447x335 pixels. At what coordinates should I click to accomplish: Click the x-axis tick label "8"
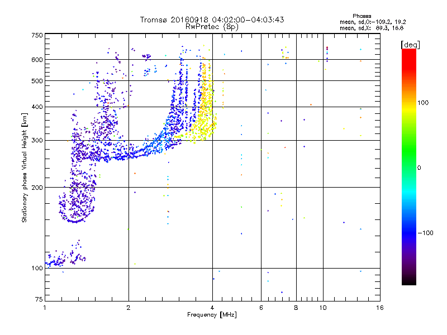coord(296,308)
